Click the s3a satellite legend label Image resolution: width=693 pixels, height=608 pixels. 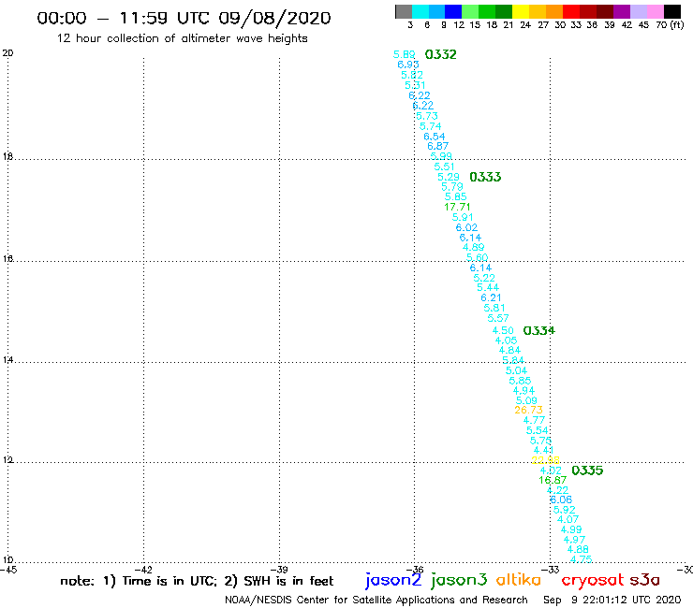644,580
